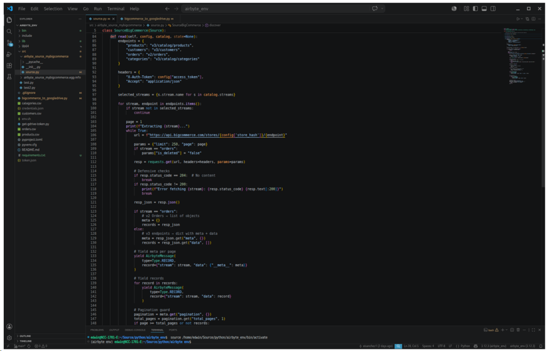This screenshot has width=546, height=351.
Task: Click the Customize Layout icon
Action: tap(467, 9)
